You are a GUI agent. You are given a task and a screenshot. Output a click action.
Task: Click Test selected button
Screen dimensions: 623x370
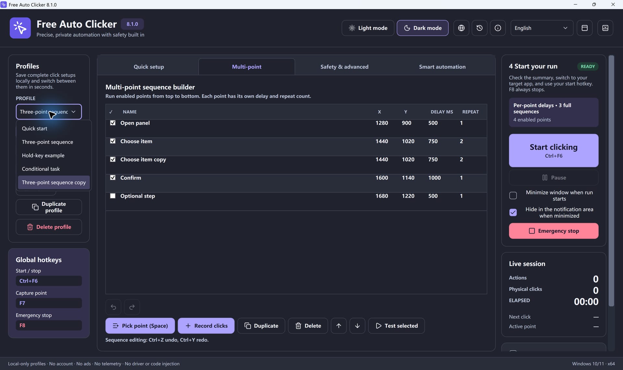tap(396, 326)
